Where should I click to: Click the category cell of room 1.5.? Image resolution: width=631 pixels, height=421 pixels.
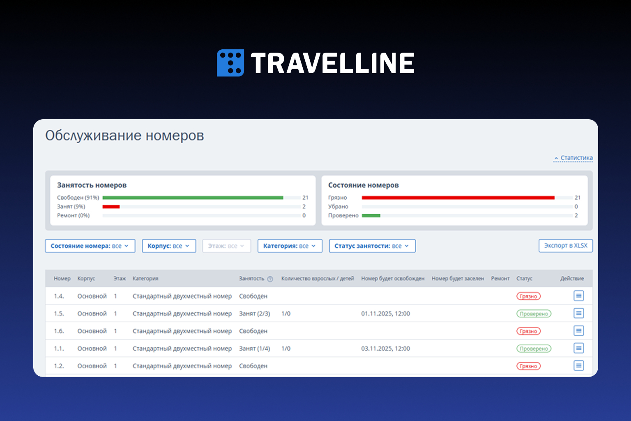tap(182, 314)
